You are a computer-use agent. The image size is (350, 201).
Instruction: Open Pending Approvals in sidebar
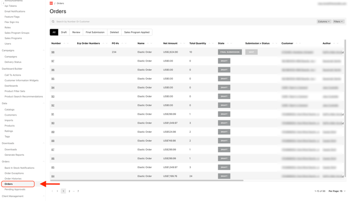pyautogui.click(x=15, y=190)
